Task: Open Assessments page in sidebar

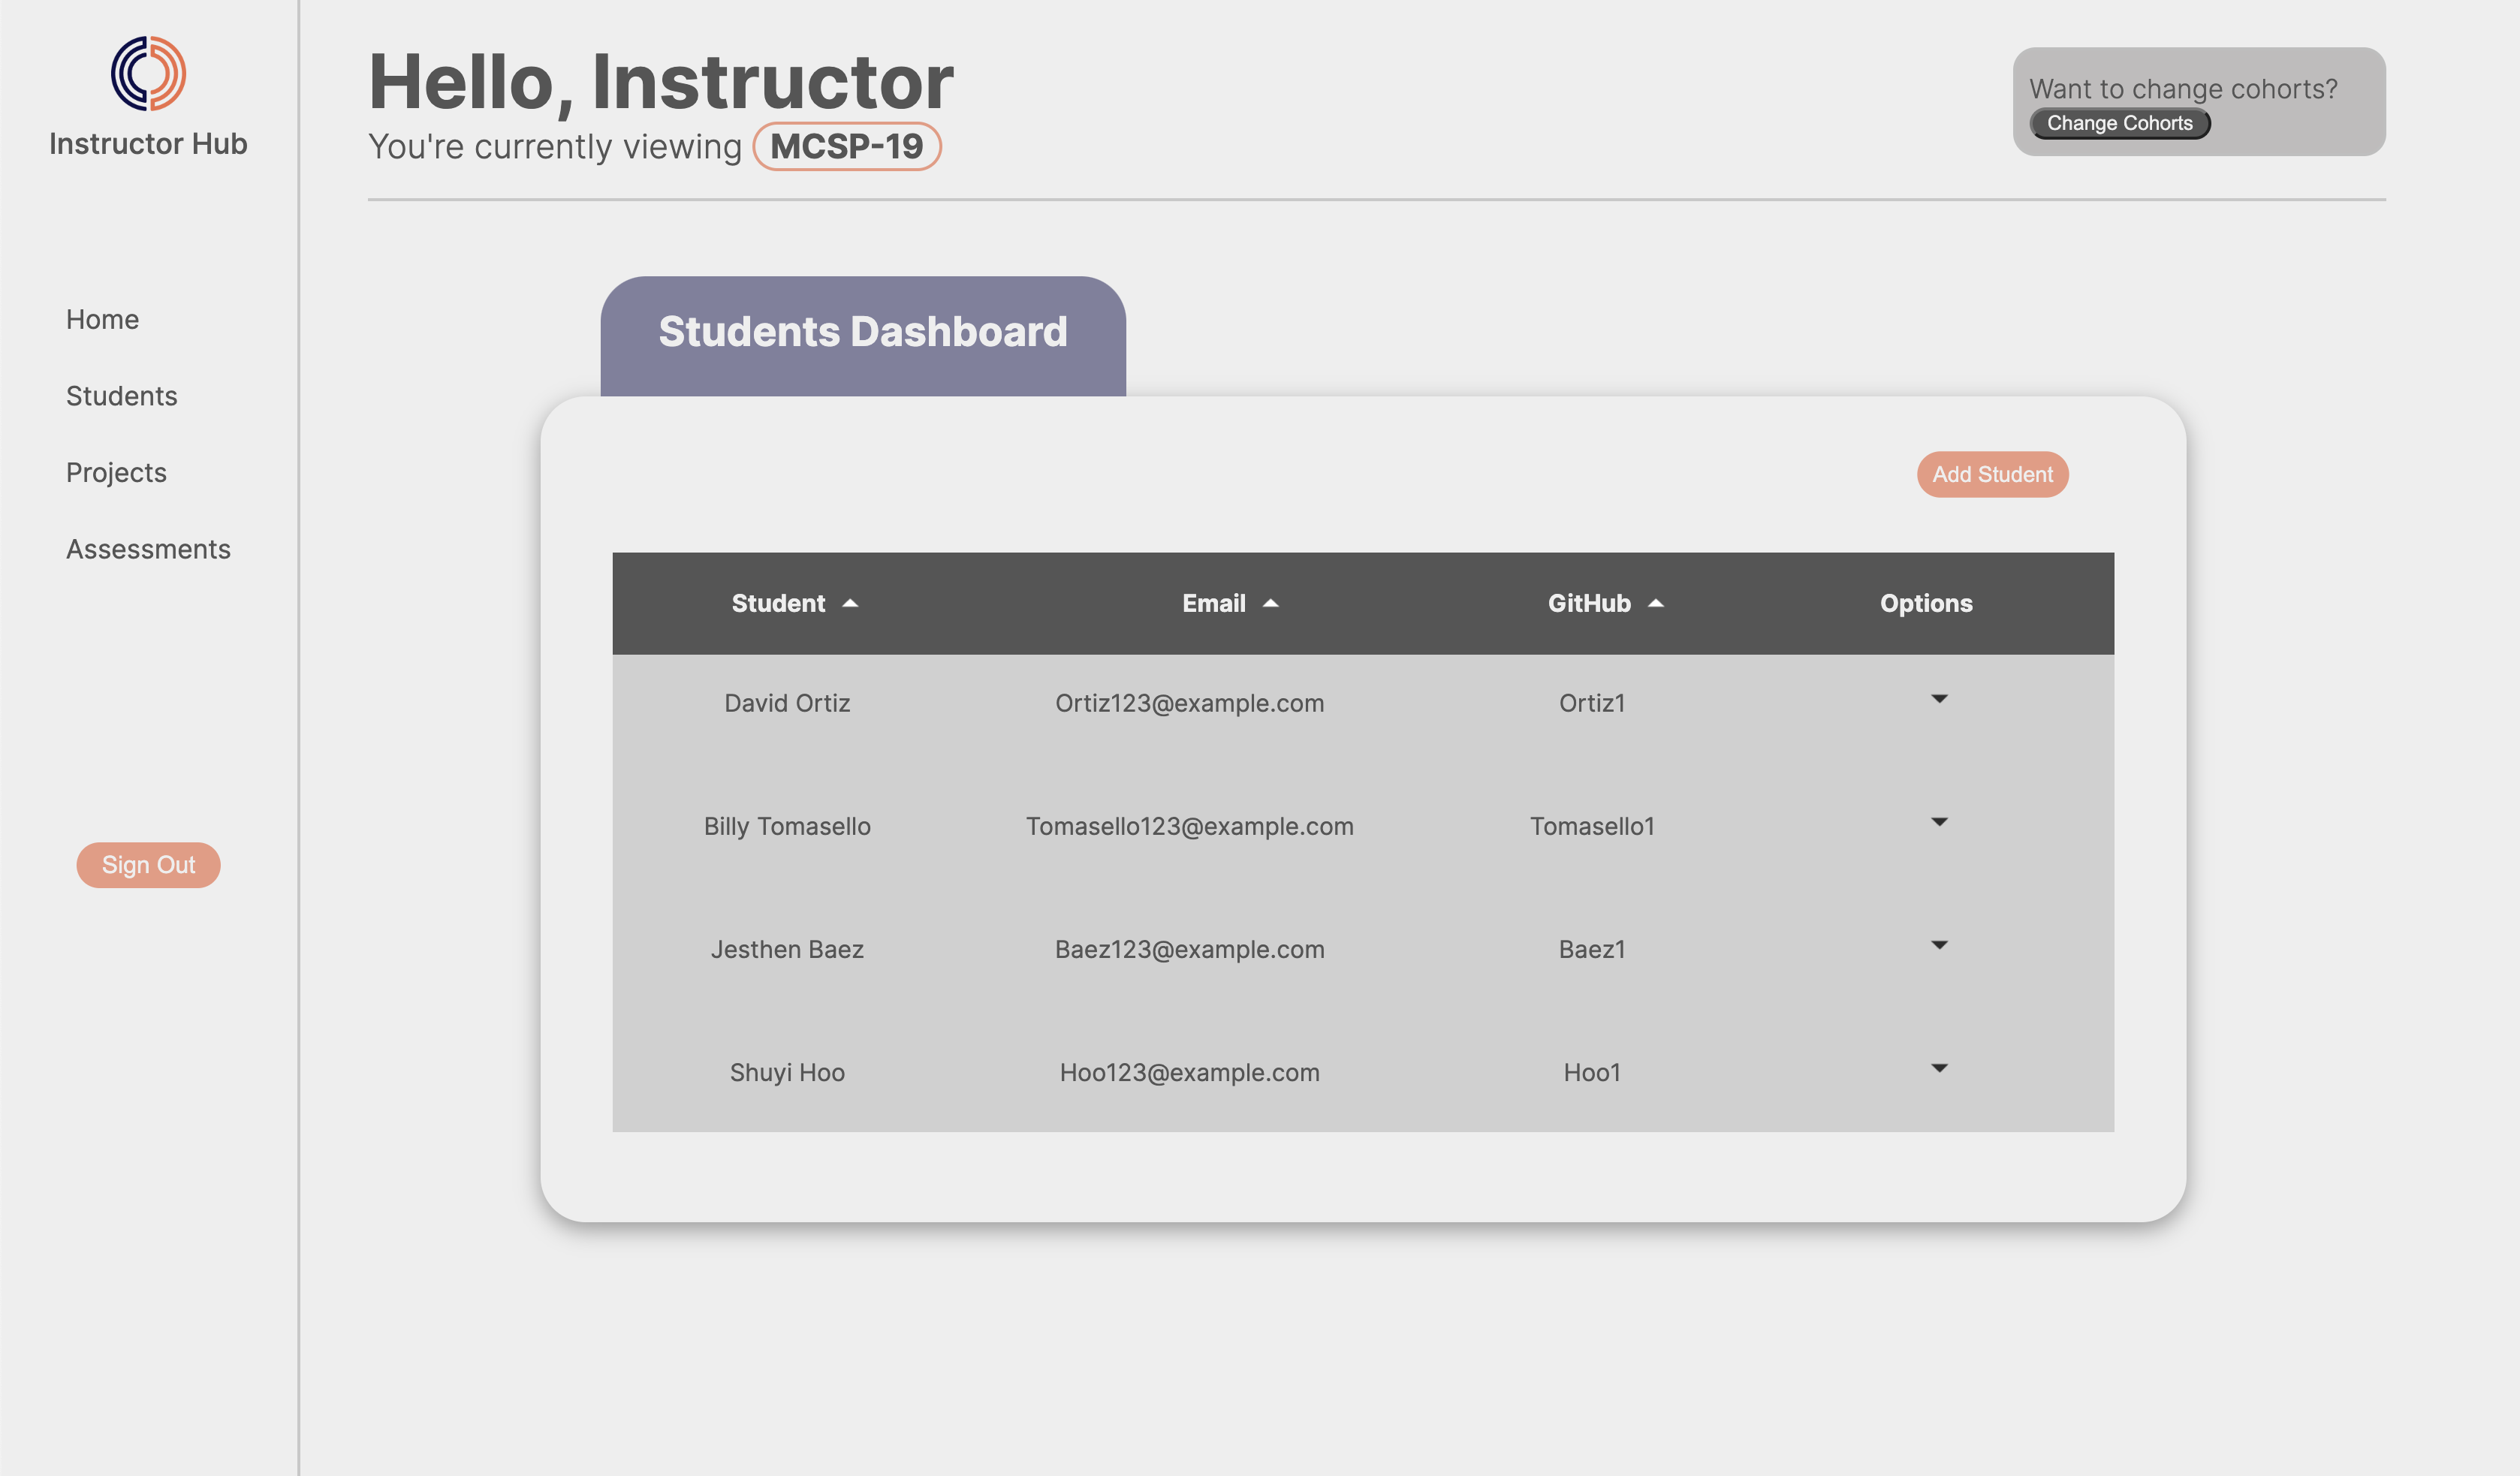Action: 148,549
